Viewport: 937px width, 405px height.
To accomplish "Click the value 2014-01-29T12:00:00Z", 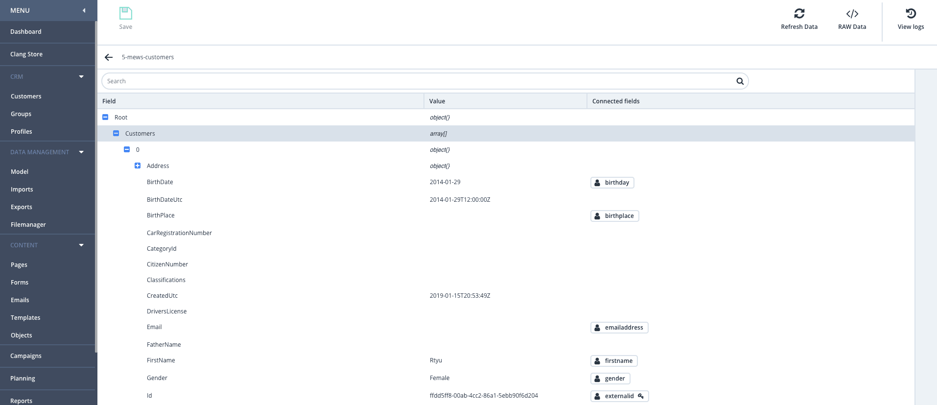I will tap(460, 200).
